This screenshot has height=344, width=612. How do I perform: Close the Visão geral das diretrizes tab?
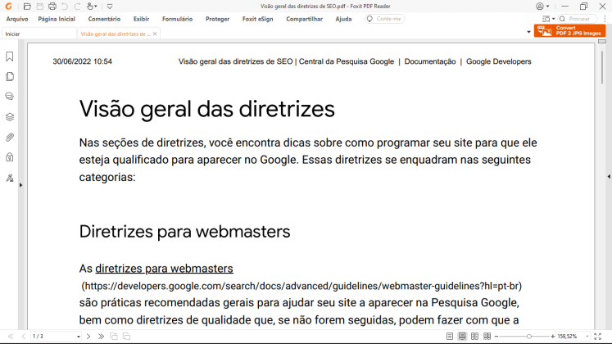[155, 34]
